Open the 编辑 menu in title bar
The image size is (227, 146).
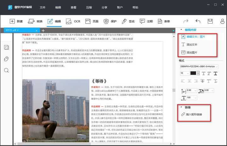pos(58,7)
